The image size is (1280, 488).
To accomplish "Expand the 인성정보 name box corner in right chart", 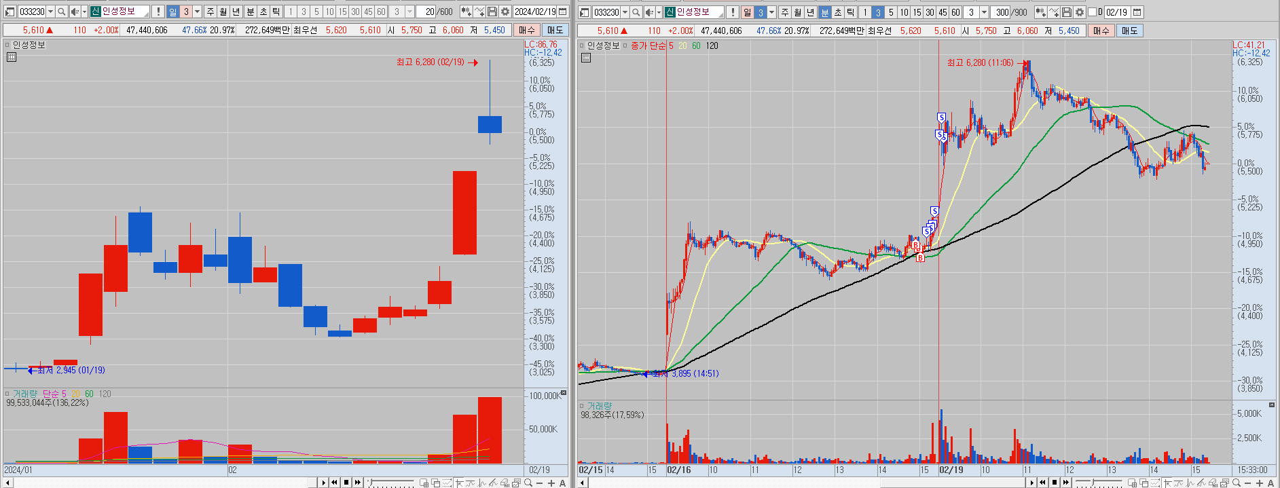I will coord(721,15).
